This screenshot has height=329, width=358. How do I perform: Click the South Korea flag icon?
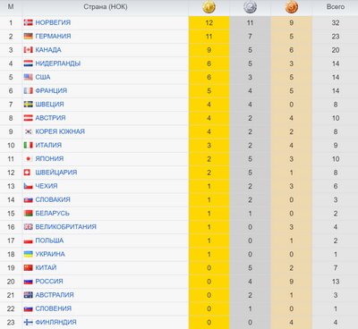(x=28, y=131)
